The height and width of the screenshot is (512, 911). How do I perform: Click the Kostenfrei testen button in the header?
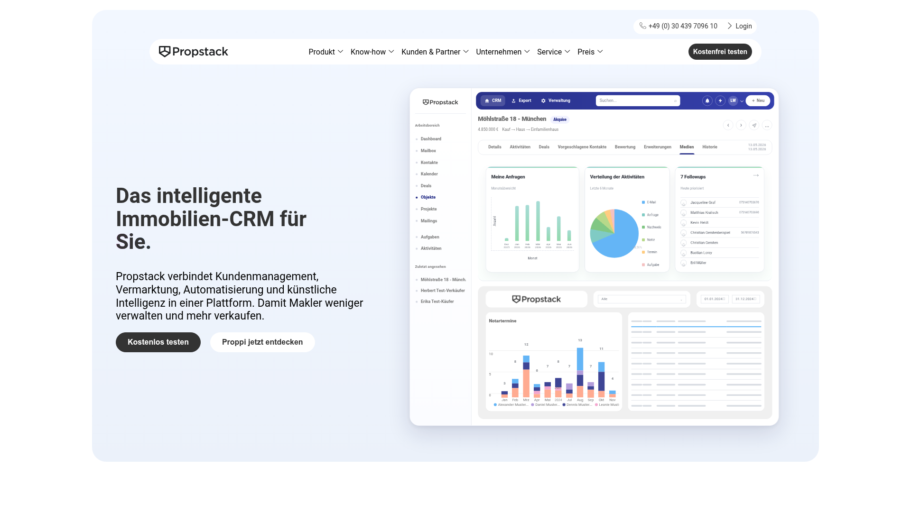coord(720,52)
